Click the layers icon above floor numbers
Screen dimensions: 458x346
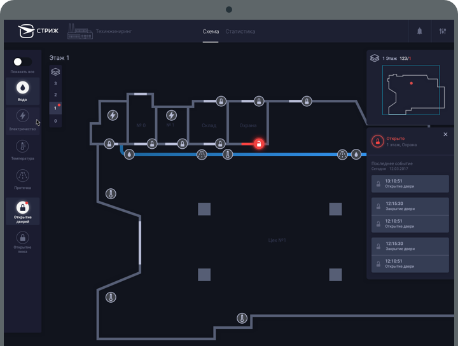pyautogui.click(x=55, y=71)
